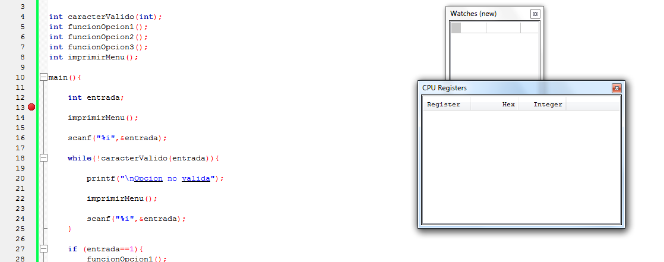Close the CPU Registers window
Image resolution: width=664 pixels, height=262 pixels.
pos(616,88)
